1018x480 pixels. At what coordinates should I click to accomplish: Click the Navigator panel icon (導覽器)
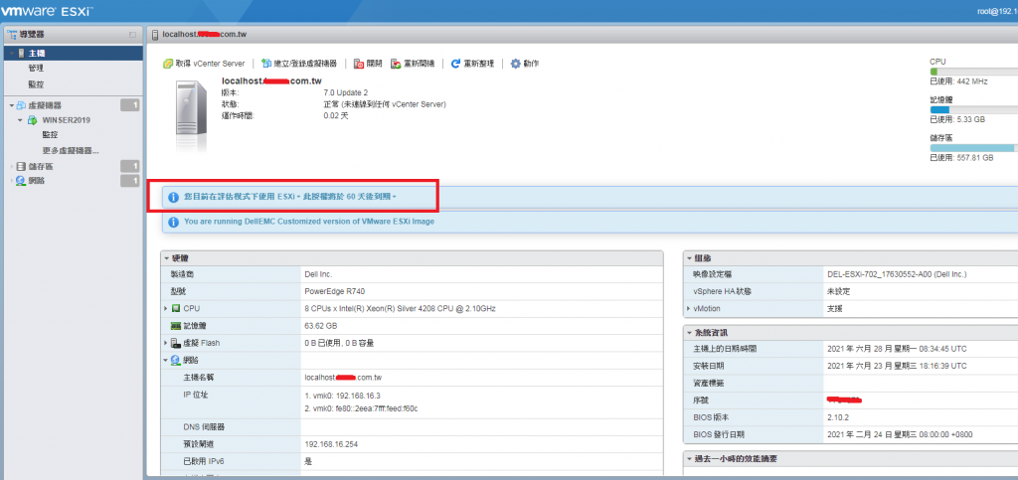click(x=12, y=34)
